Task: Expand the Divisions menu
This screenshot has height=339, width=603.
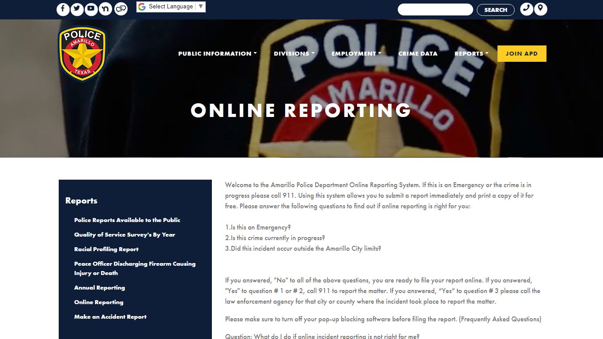Action: [294, 53]
